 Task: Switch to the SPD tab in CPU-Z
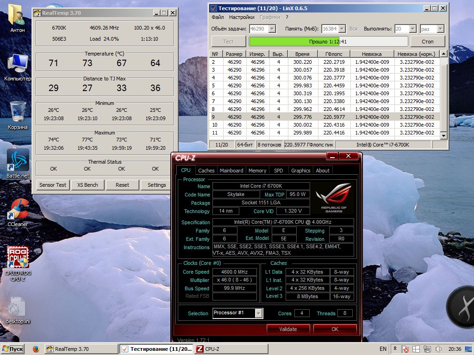pyautogui.click(x=278, y=171)
